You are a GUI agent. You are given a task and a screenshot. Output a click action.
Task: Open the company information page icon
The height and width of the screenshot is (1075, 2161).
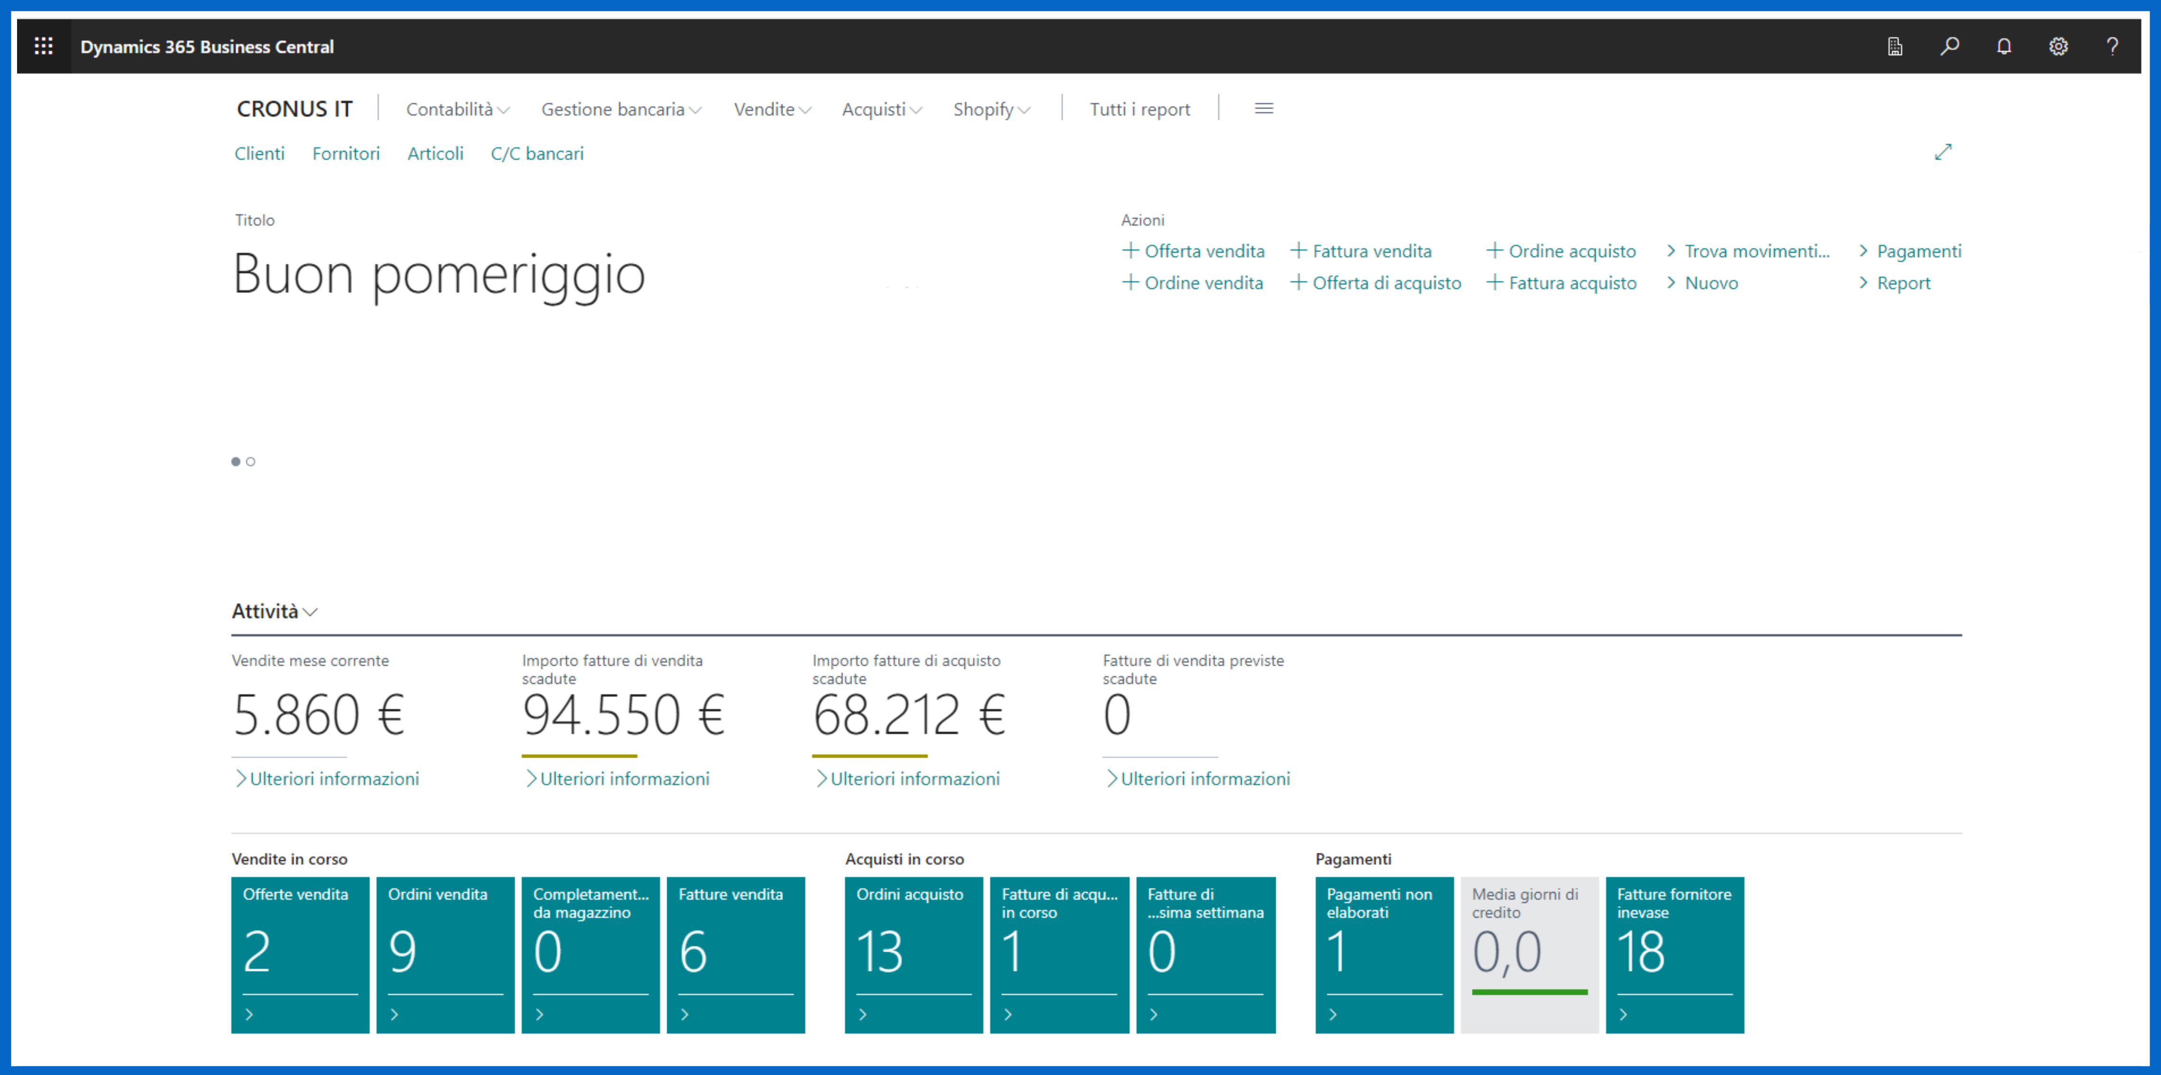(x=1895, y=46)
